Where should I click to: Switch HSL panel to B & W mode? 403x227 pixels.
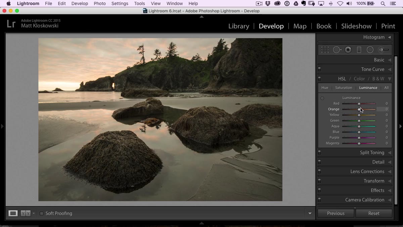point(378,79)
